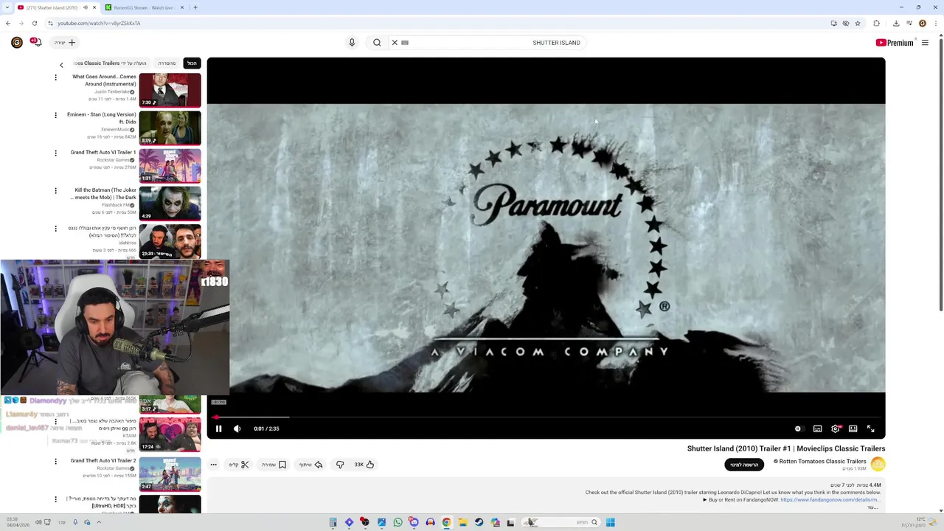Screen dimensions: 944x531
Task: Click the search magnifier button
Action: 377,43
